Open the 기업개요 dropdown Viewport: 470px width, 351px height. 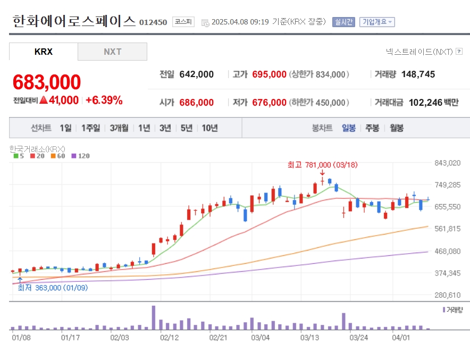[377, 22]
